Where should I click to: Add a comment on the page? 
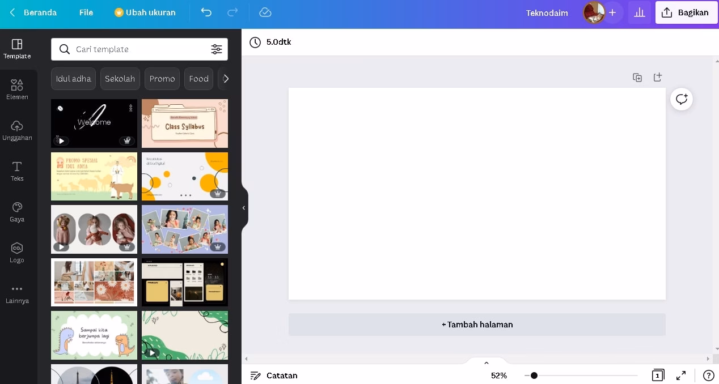[x=681, y=99]
